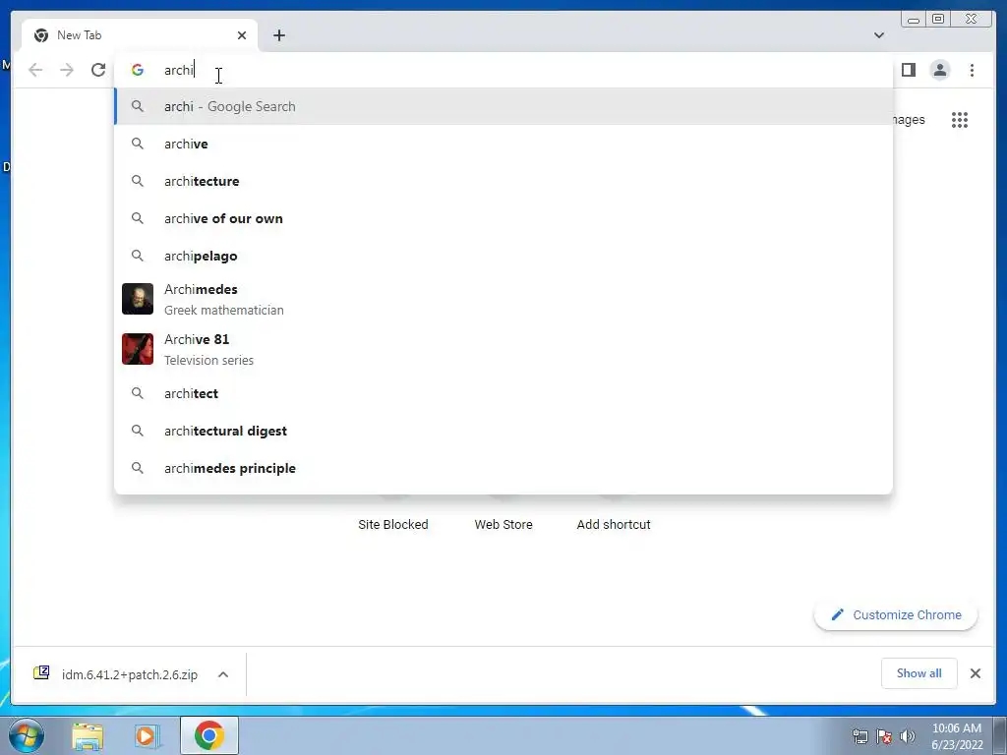Reload the page with the refresh icon
Screen dimensions: 1007x755
(x=98, y=70)
